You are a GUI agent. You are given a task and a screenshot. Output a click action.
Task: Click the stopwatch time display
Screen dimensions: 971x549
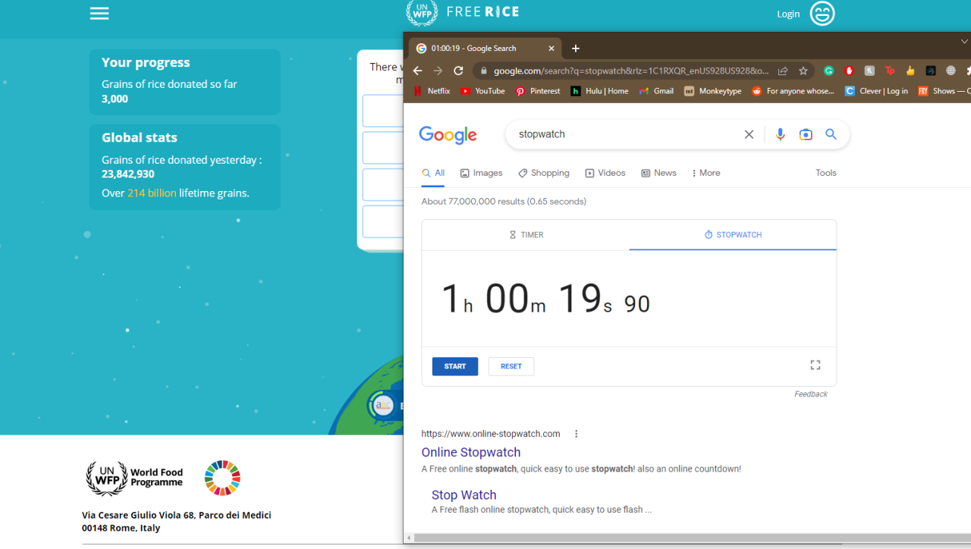click(545, 299)
